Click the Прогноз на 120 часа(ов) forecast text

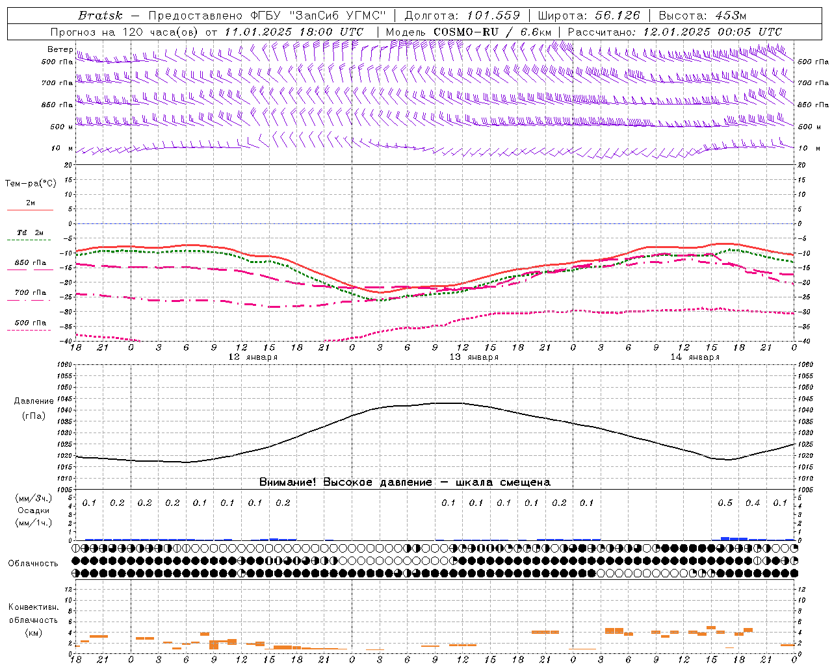pyautogui.click(x=125, y=32)
